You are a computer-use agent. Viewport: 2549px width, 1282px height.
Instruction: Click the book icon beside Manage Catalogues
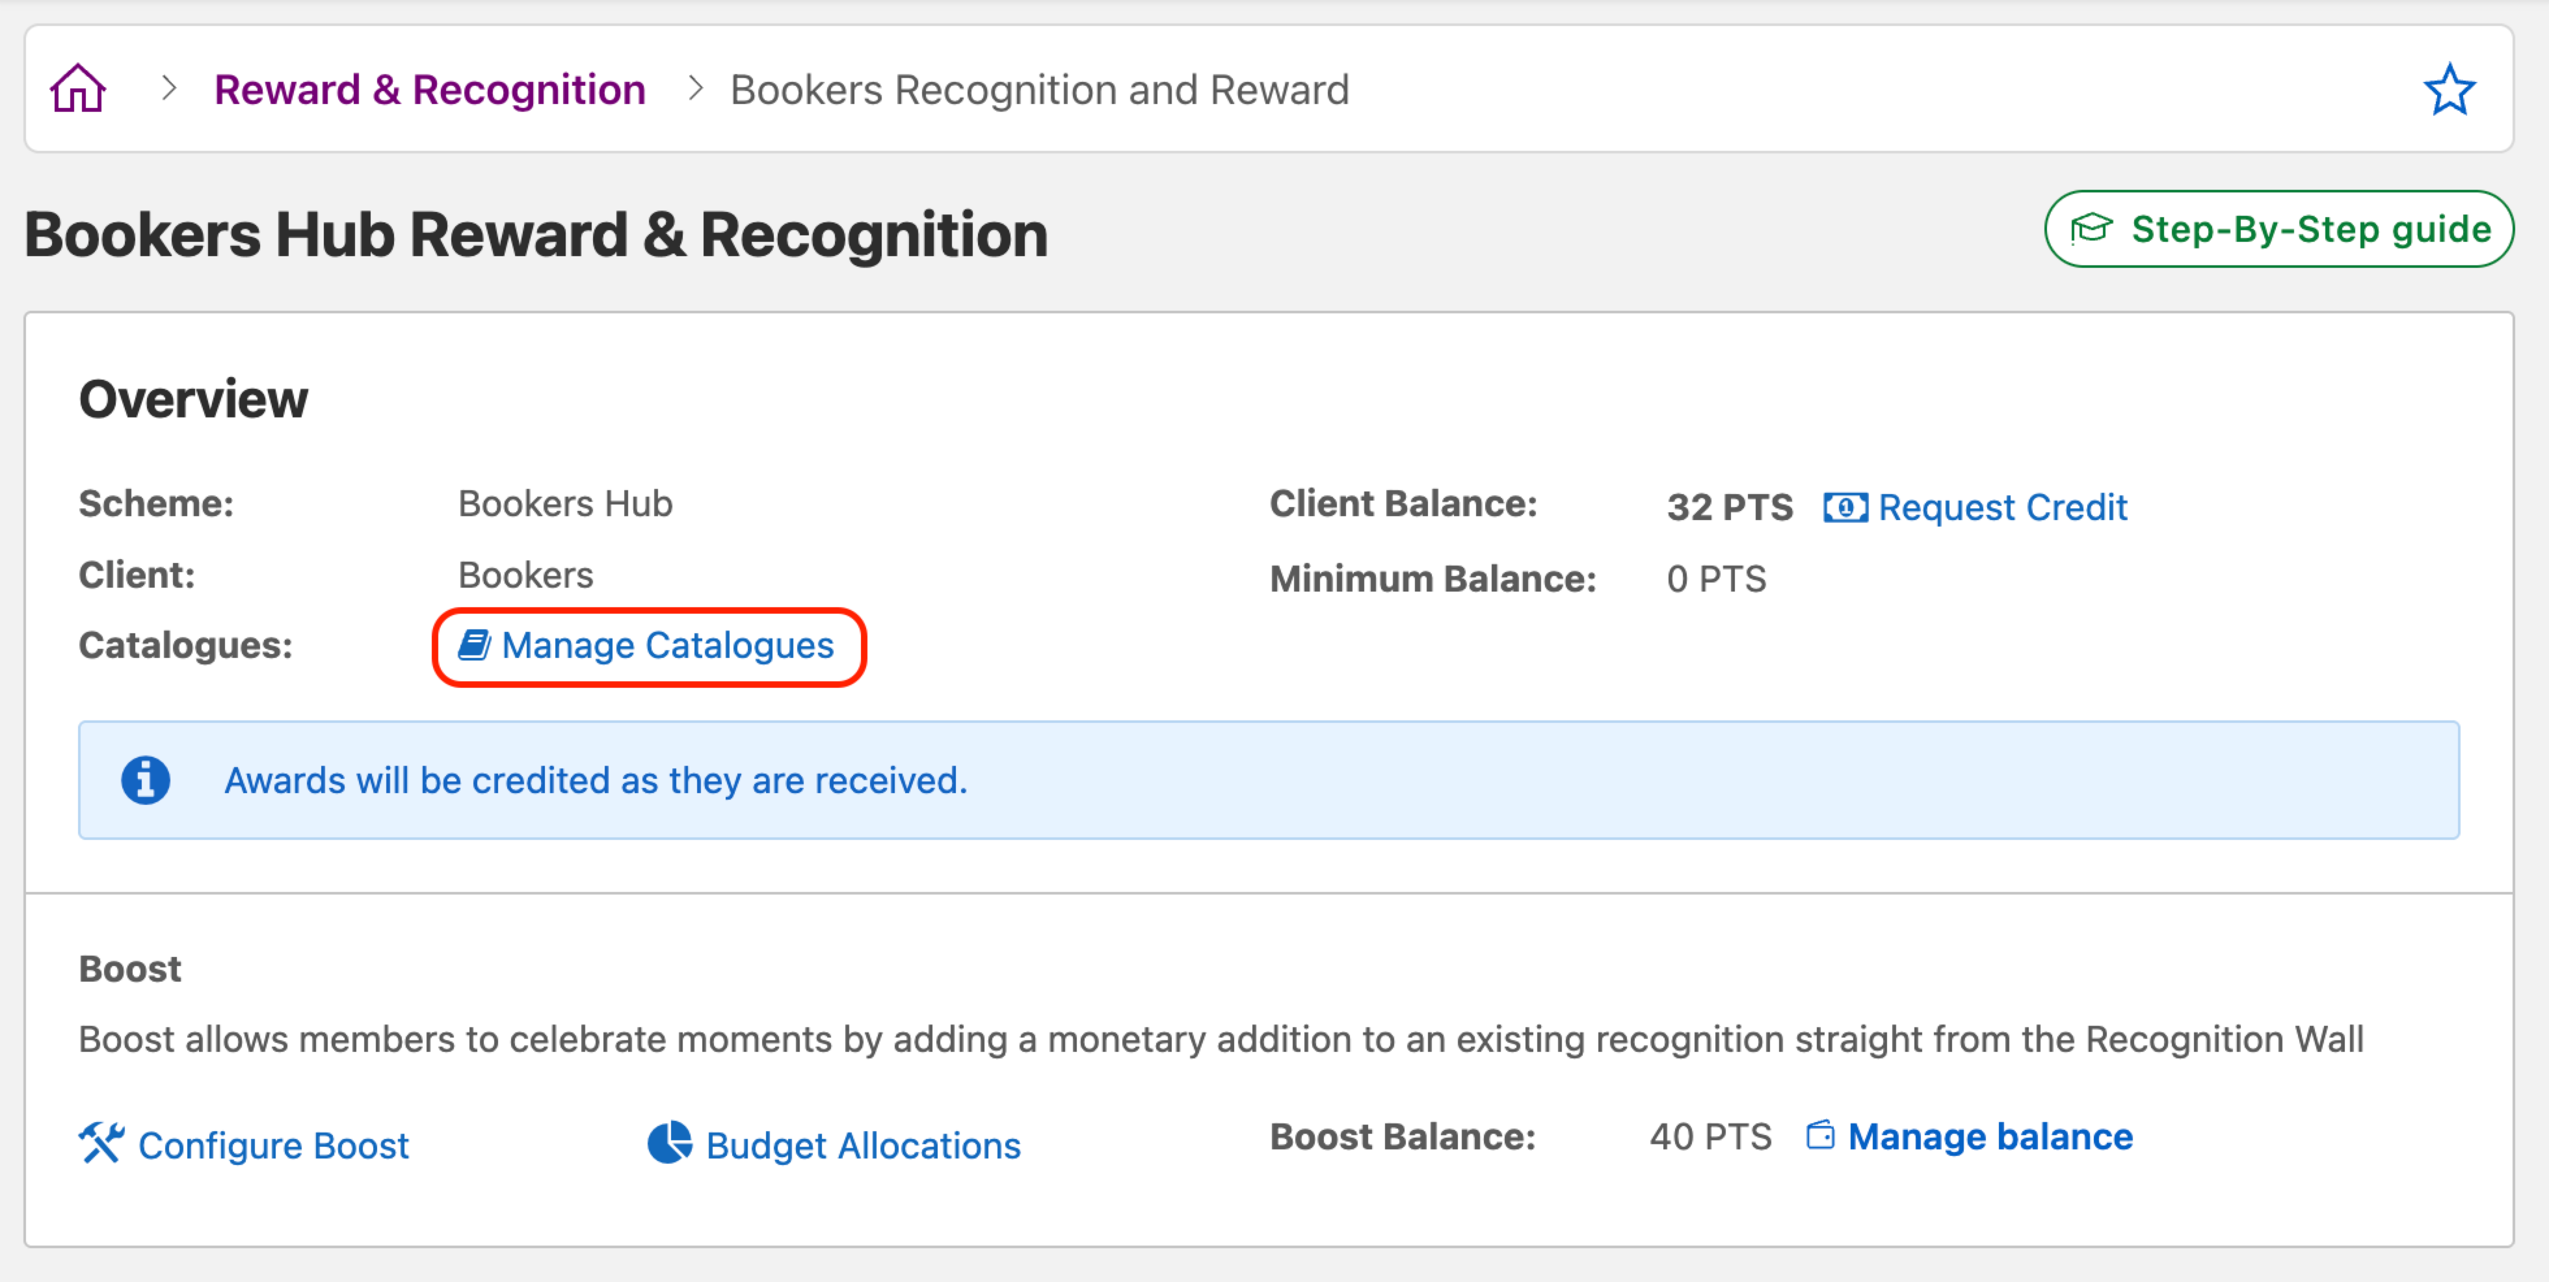[x=475, y=645]
